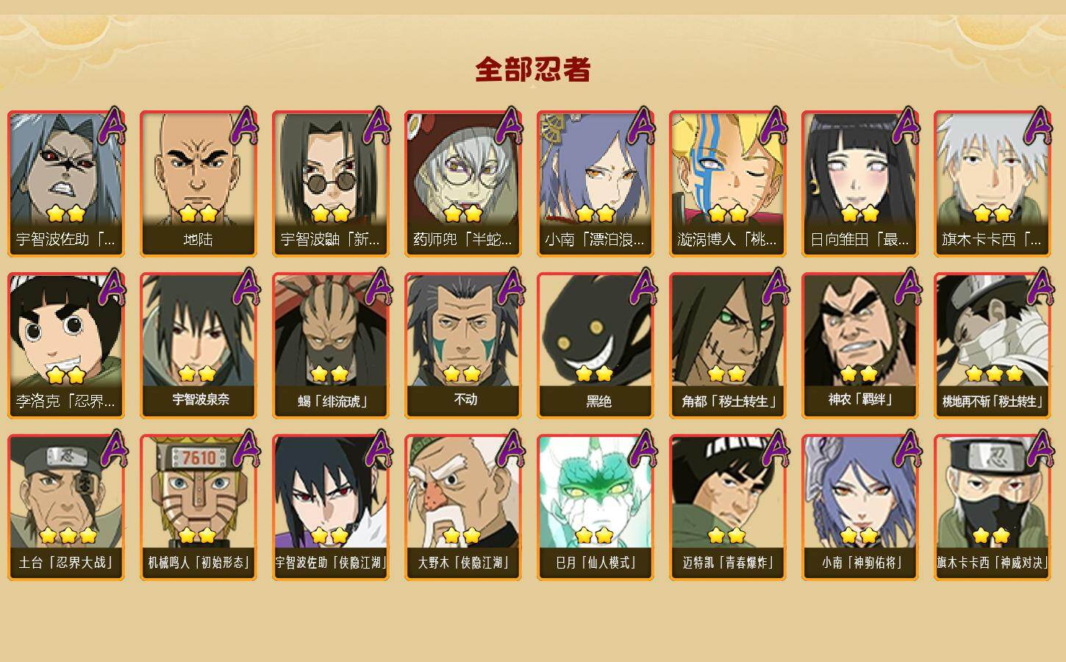Select the 地陆 bald ninja card
This screenshot has width=1066, height=662.
click(198, 184)
